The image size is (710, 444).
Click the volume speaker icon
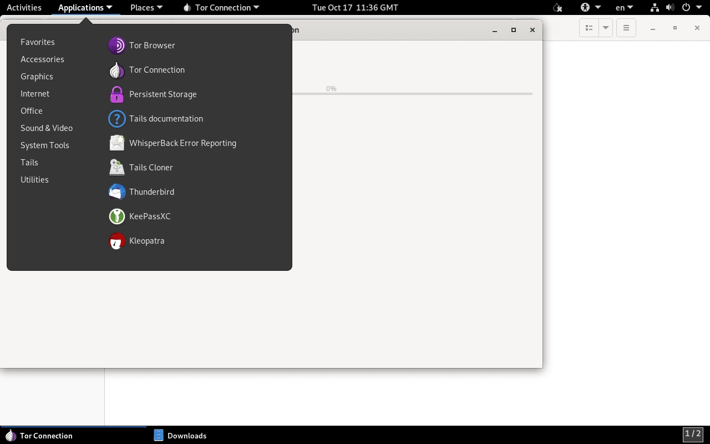pyautogui.click(x=670, y=8)
